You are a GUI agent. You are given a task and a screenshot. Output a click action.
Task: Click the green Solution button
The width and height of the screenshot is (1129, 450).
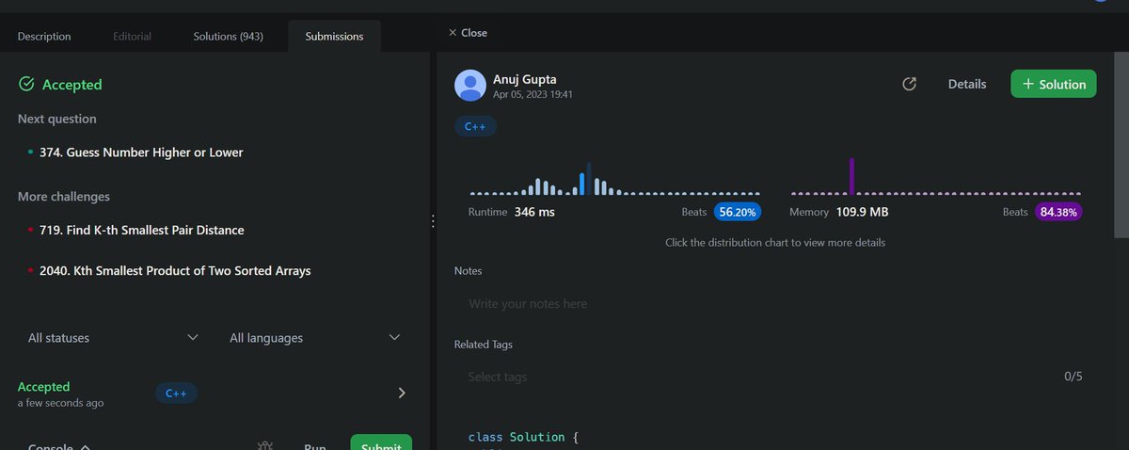pos(1054,84)
